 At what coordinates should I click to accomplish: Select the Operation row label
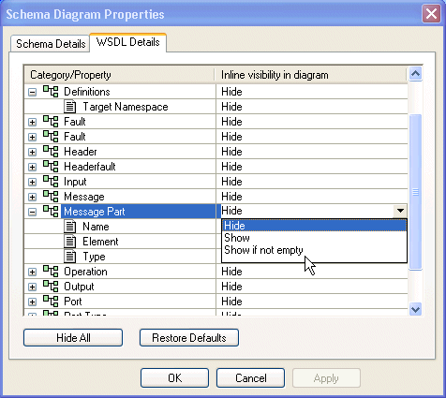[x=85, y=272]
